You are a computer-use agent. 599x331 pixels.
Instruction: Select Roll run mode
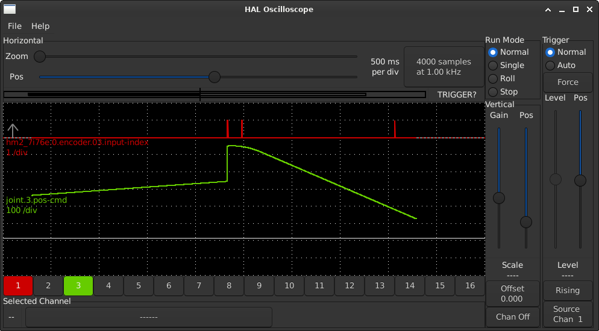493,79
